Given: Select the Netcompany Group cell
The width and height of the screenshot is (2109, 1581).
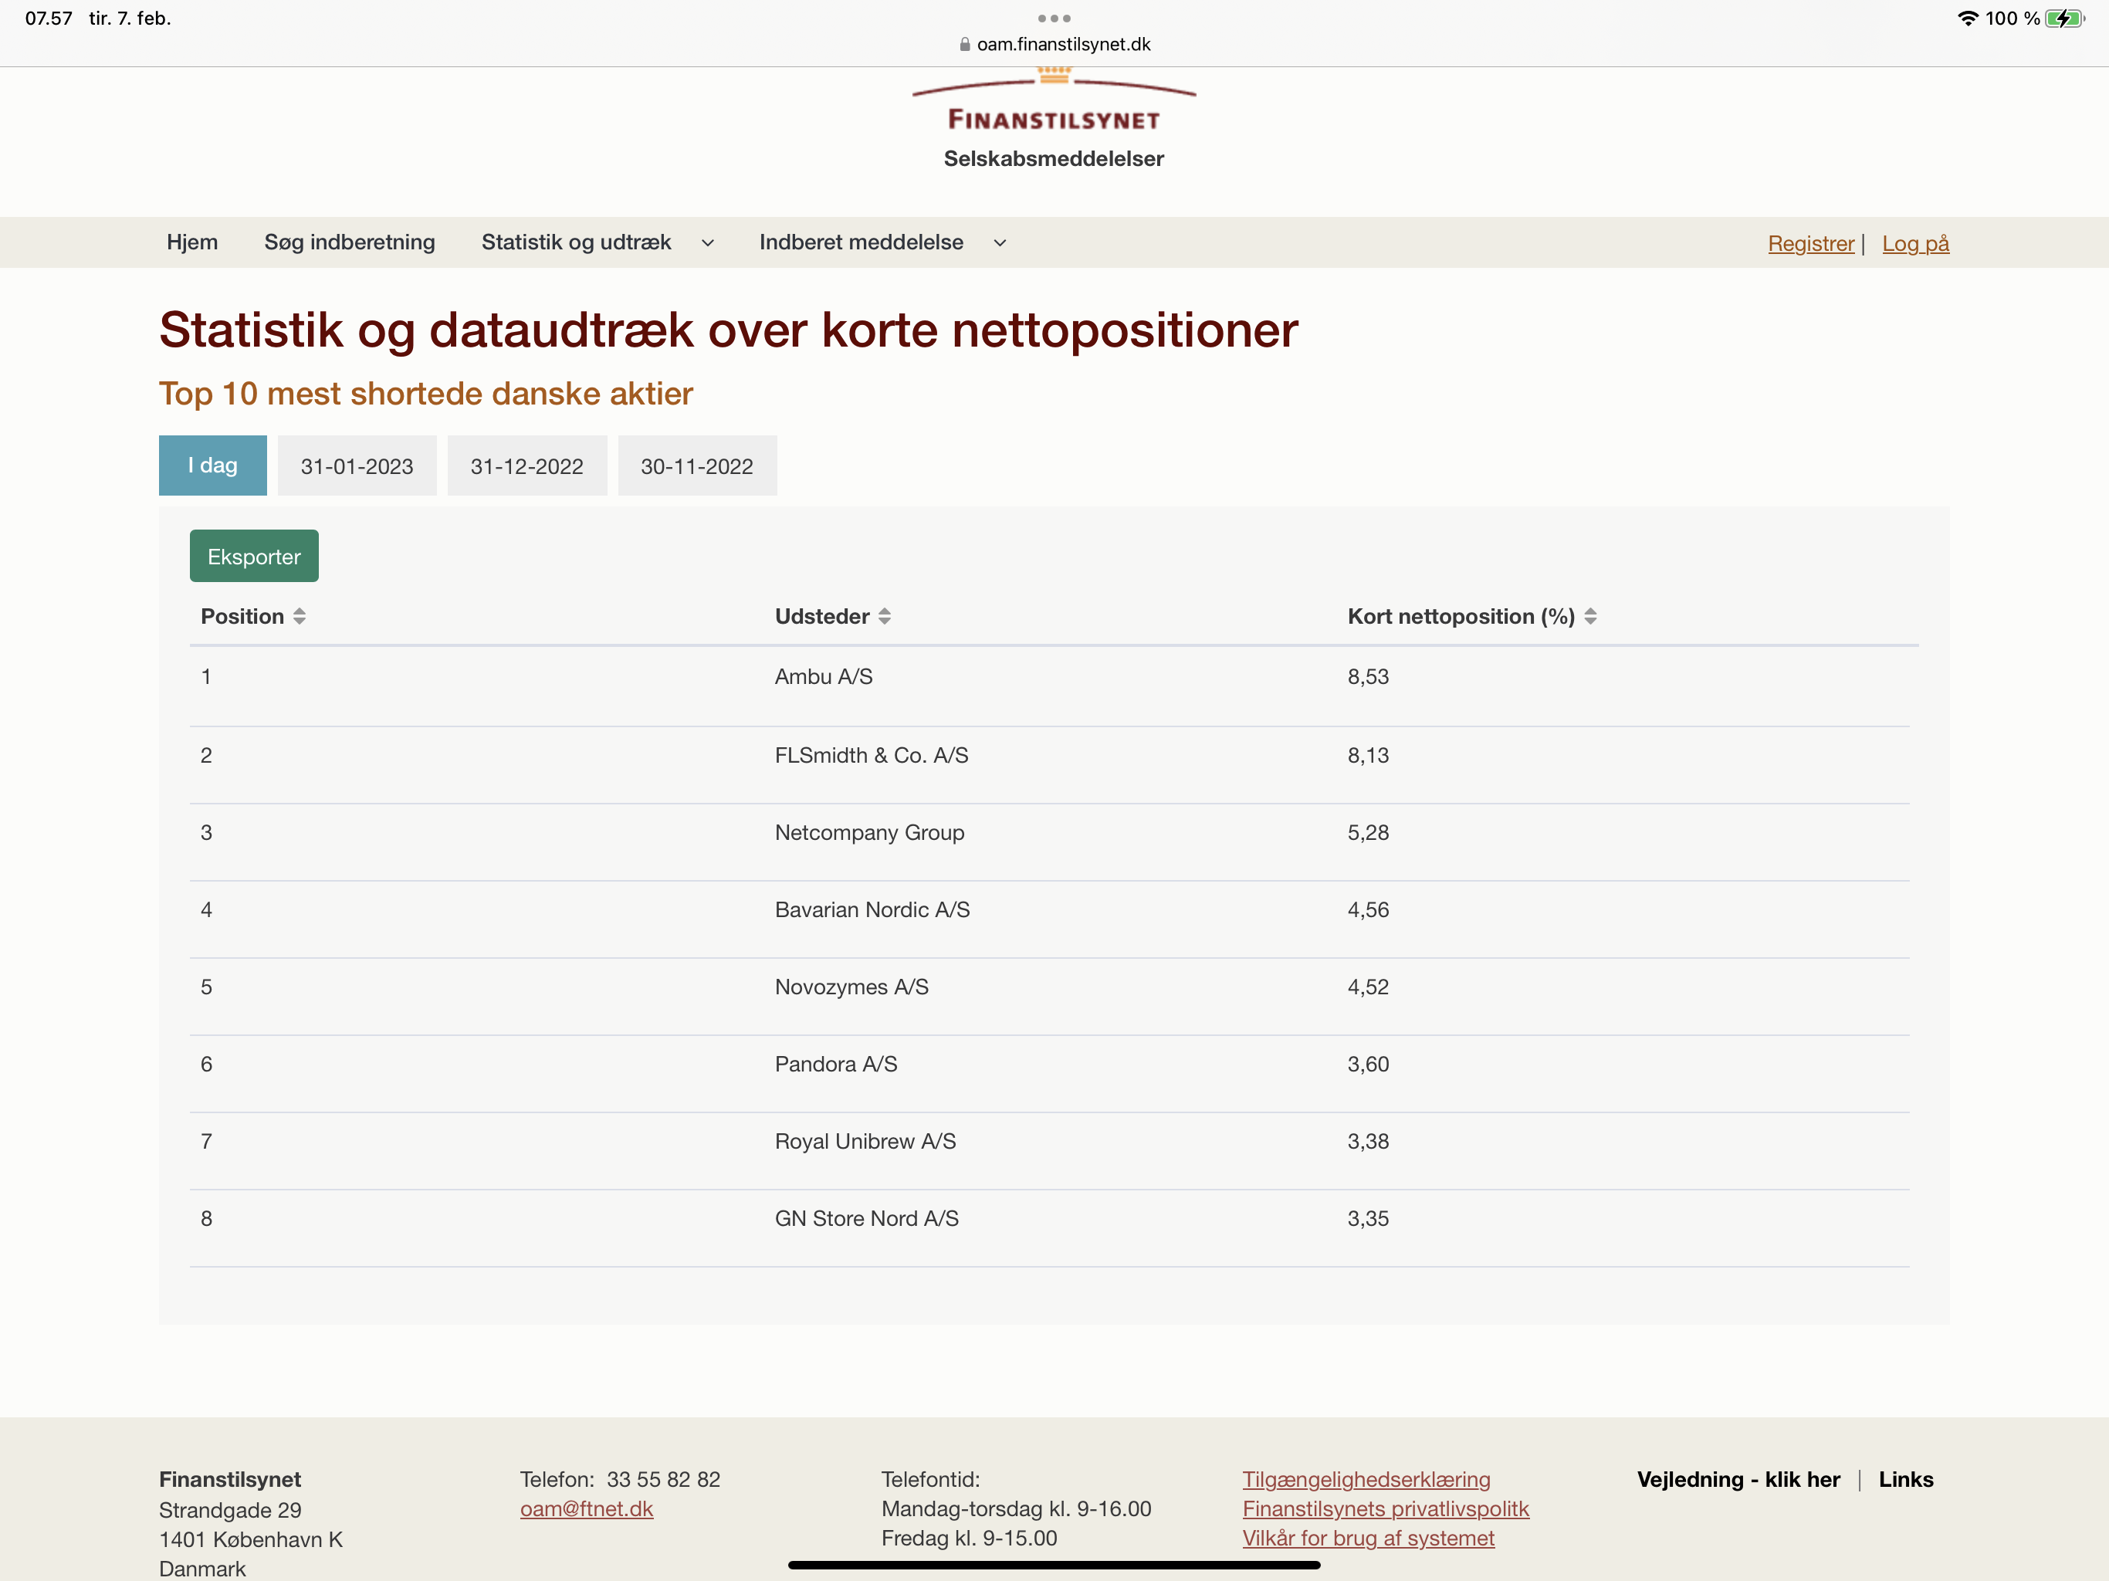Looking at the screenshot, I should click(x=869, y=832).
